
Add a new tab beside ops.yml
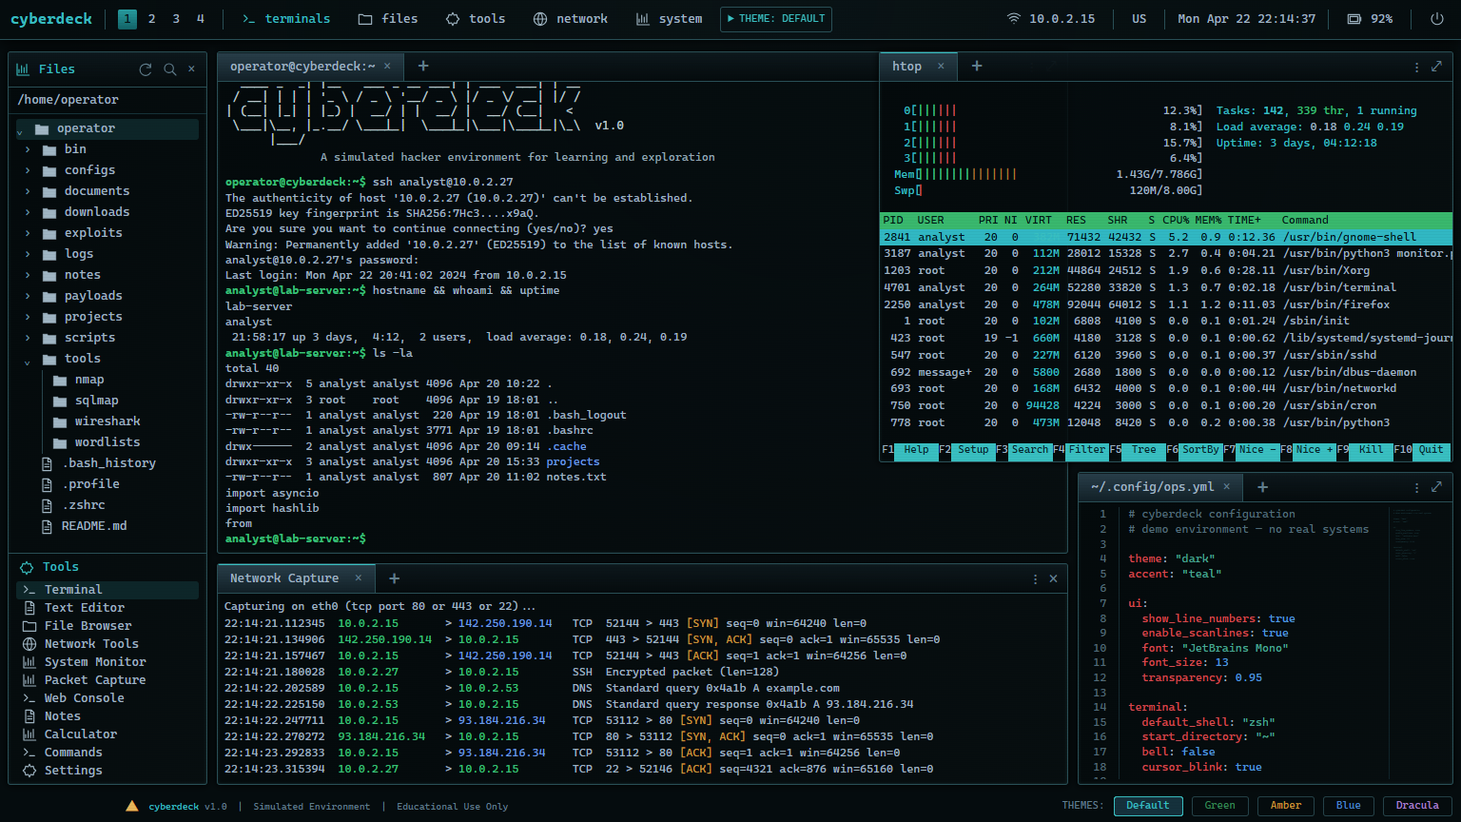click(x=1263, y=487)
